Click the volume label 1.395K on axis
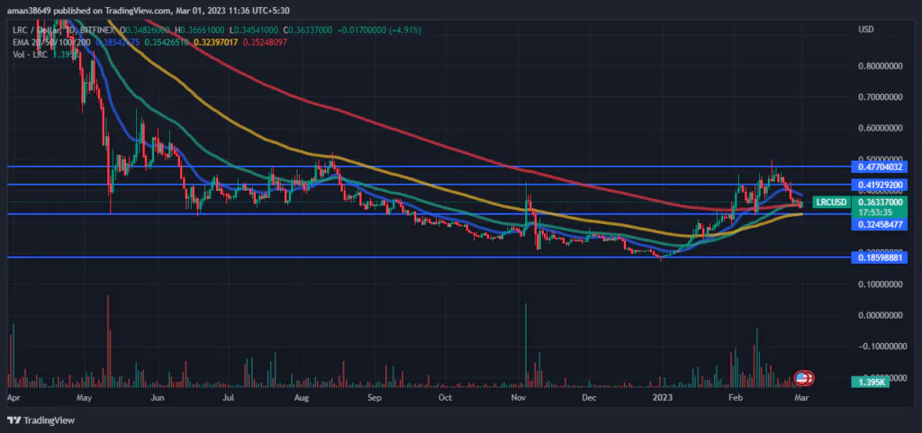Viewport: 922px width, 433px height. 871,382
